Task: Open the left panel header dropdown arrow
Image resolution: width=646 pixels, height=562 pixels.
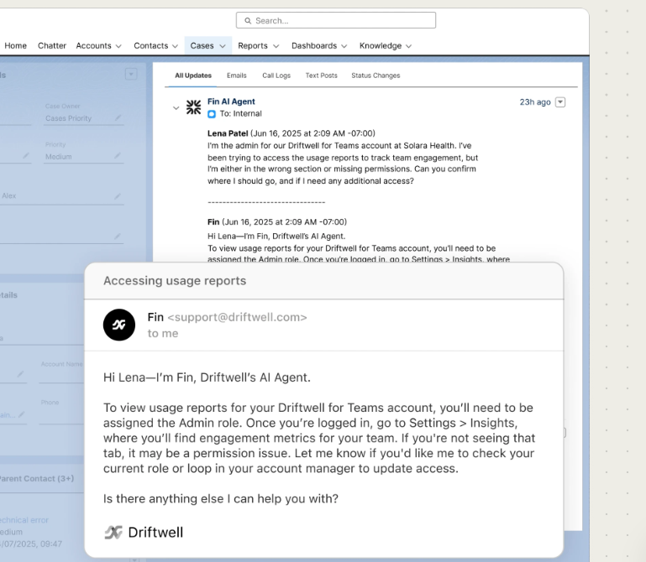Action: coord(131,75)
